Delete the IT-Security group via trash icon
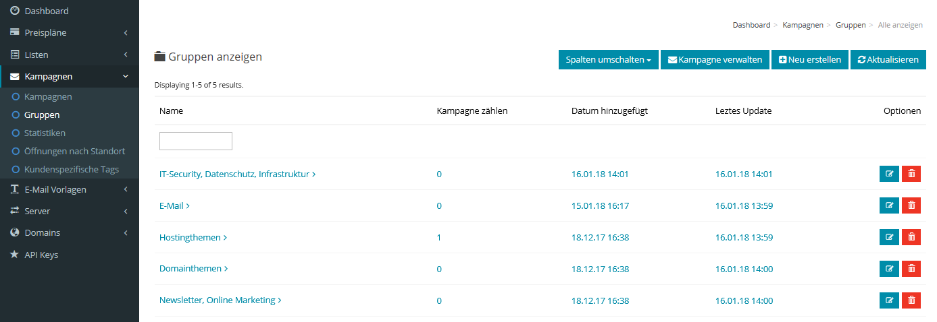The height and width of the screenshot is (322, 937). coord(911,174)
